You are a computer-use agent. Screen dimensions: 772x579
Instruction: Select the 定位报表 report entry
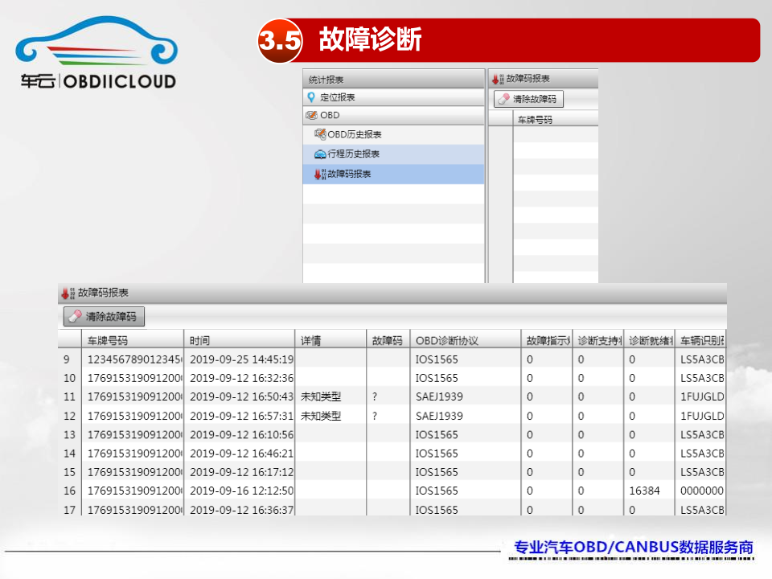(x=338, y=97)
